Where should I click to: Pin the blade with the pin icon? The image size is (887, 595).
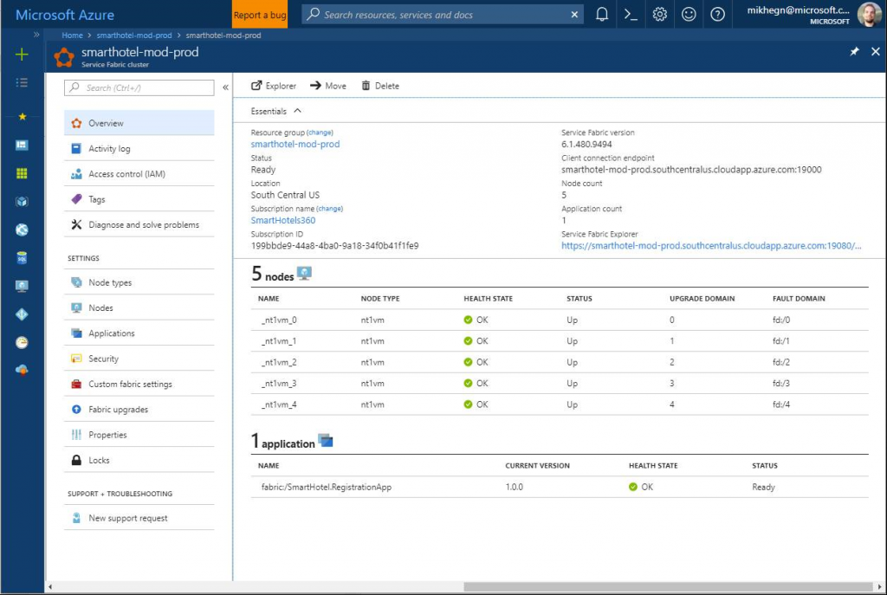(x=854, y=52)
